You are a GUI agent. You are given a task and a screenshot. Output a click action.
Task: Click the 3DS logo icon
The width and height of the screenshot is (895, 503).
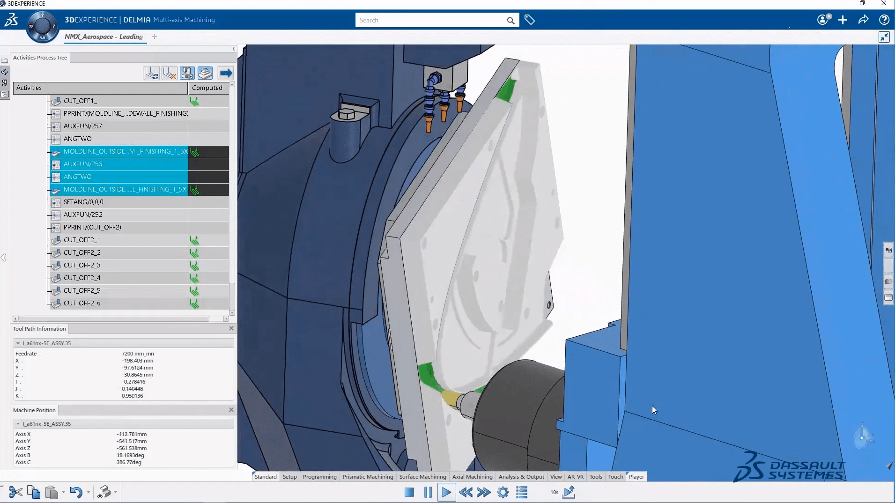[12, 20]
